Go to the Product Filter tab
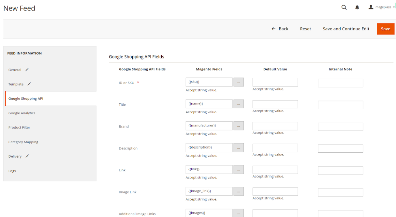The width and height of the screenshot is (396, 217). [19, 128]
